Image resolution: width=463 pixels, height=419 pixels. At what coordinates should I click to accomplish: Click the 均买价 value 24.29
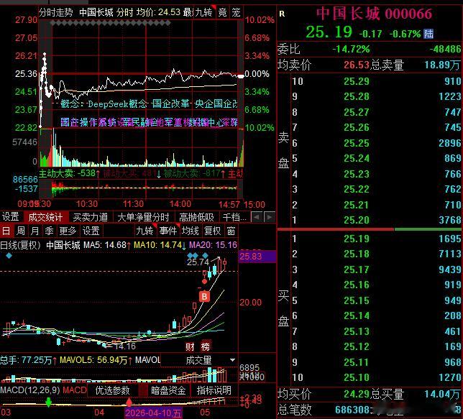click(x=357, y=394)
